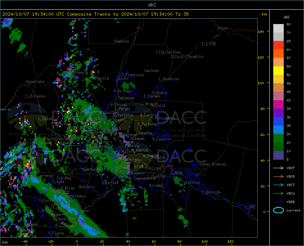Click the S_Francisco map label
Viewport: 304px width, 246px height.
coord(133,75)
